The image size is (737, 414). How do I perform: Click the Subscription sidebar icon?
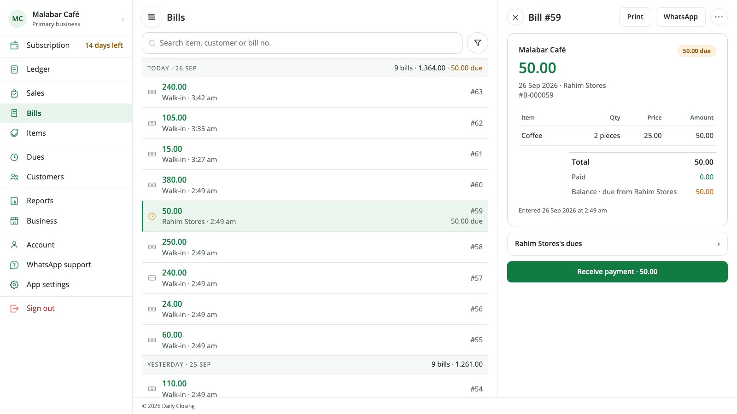pos(14,45)
